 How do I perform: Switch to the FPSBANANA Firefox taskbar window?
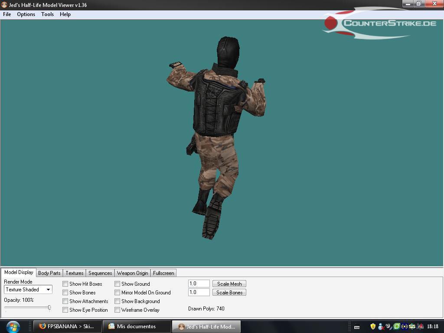tap(67, 326)
